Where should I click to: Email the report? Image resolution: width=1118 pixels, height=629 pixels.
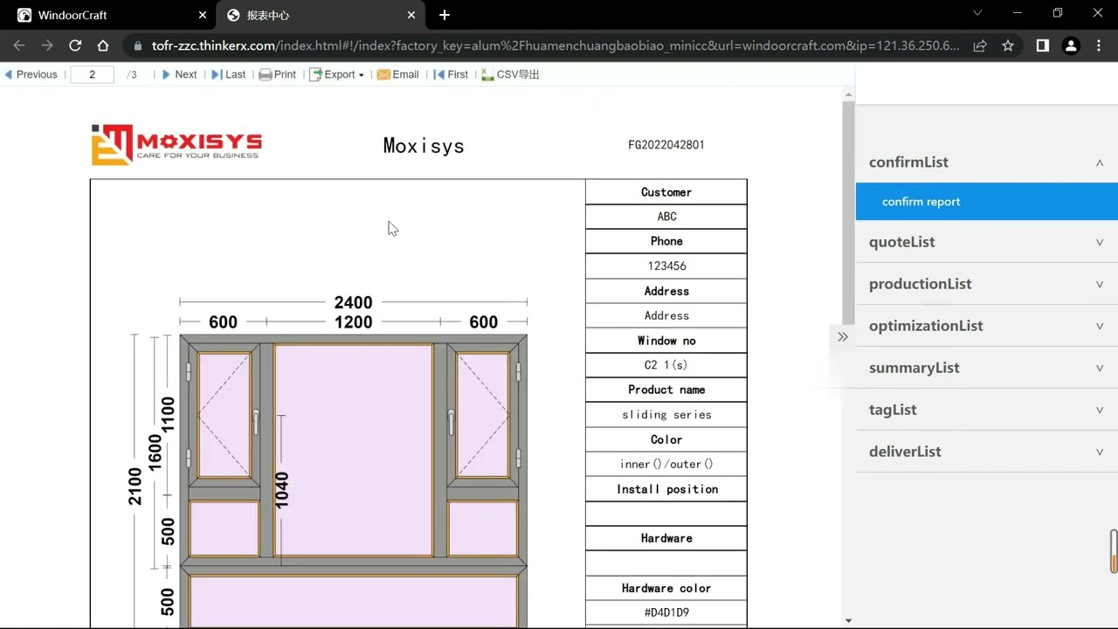[x=398, y=74]
